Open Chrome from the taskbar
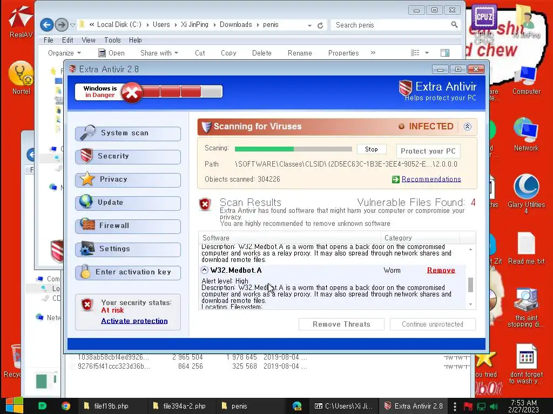 (65, 406)
